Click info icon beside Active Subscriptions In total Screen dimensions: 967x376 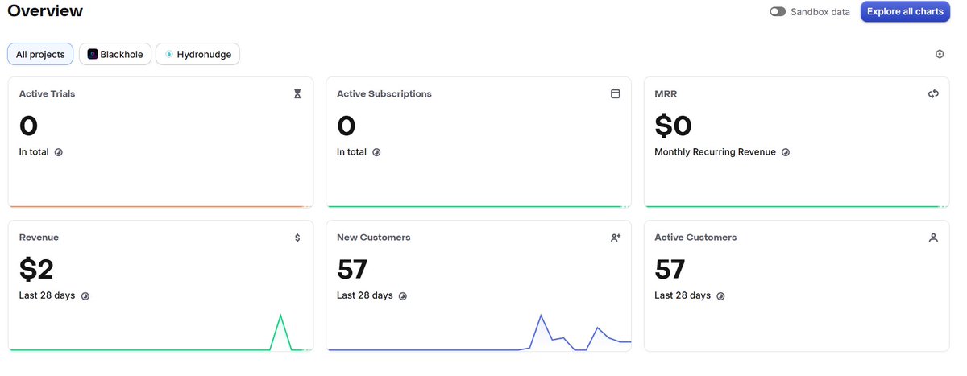[x=376, y=152]
